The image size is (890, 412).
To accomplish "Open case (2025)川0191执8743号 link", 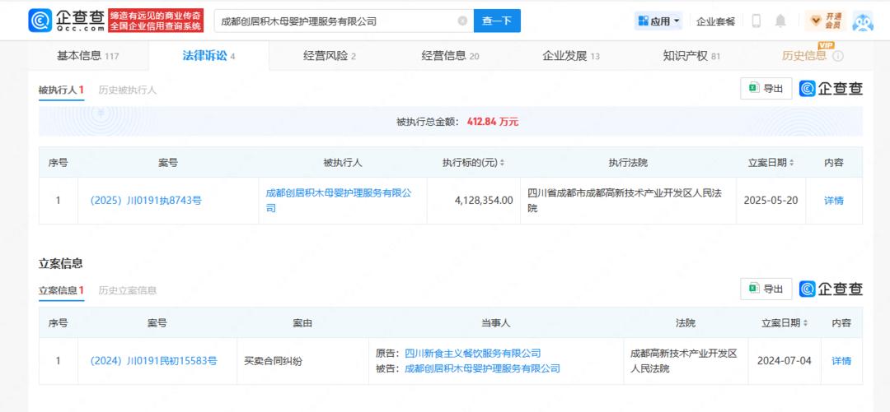I will [145, 201].
